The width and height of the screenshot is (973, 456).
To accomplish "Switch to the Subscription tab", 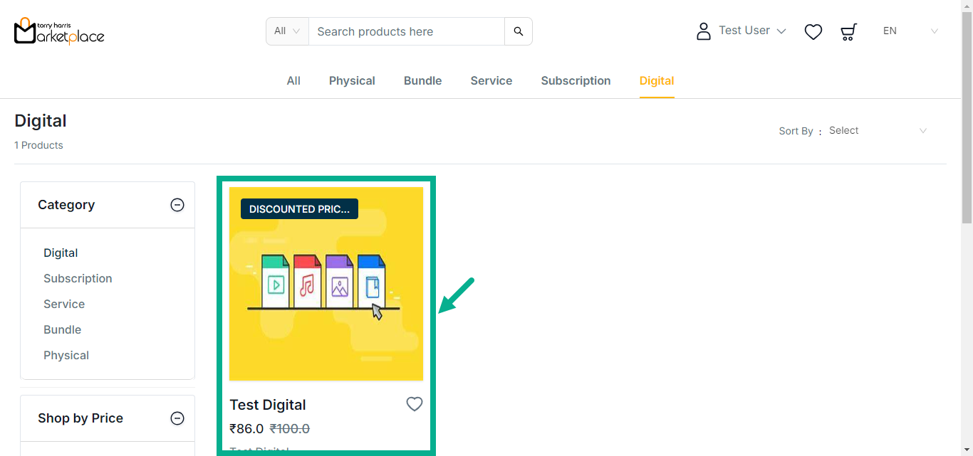I will click(576, 81).
